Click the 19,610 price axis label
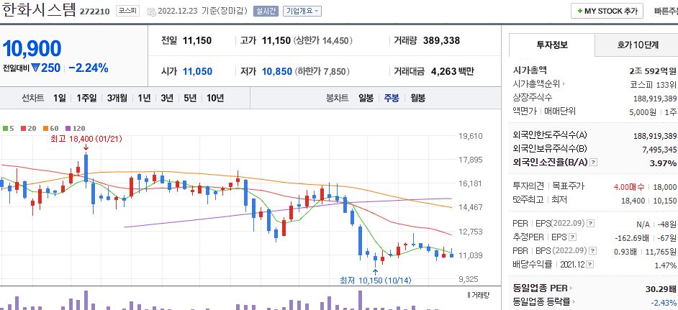 [471, 136]
